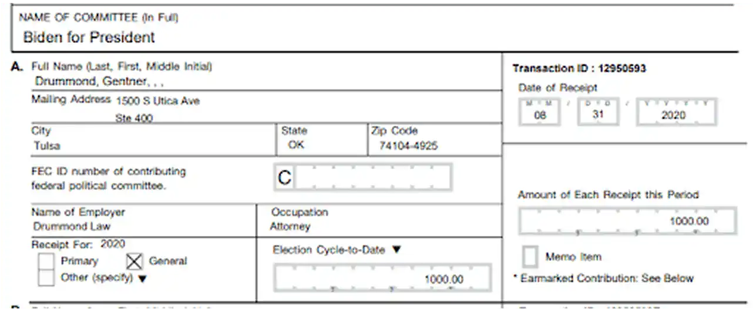
Task: Click the month field showing 08
Action: pyautogui.click(x=540, y=112)
